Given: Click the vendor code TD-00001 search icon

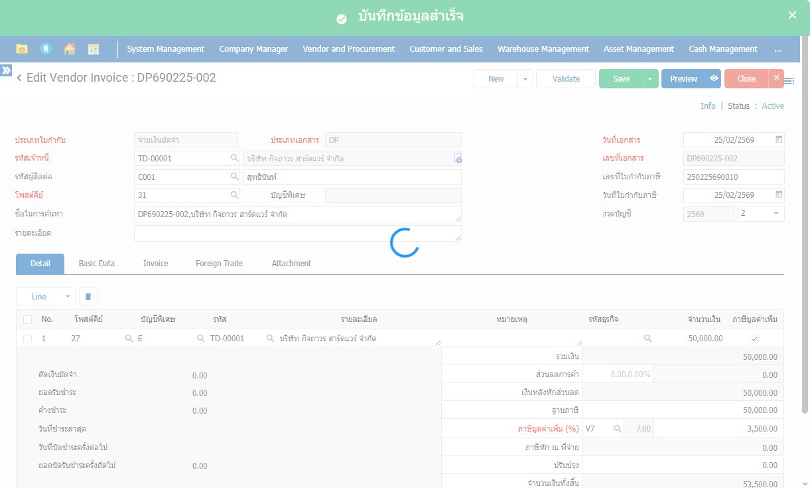Looking at the screenshot, I should coord(234,158).
